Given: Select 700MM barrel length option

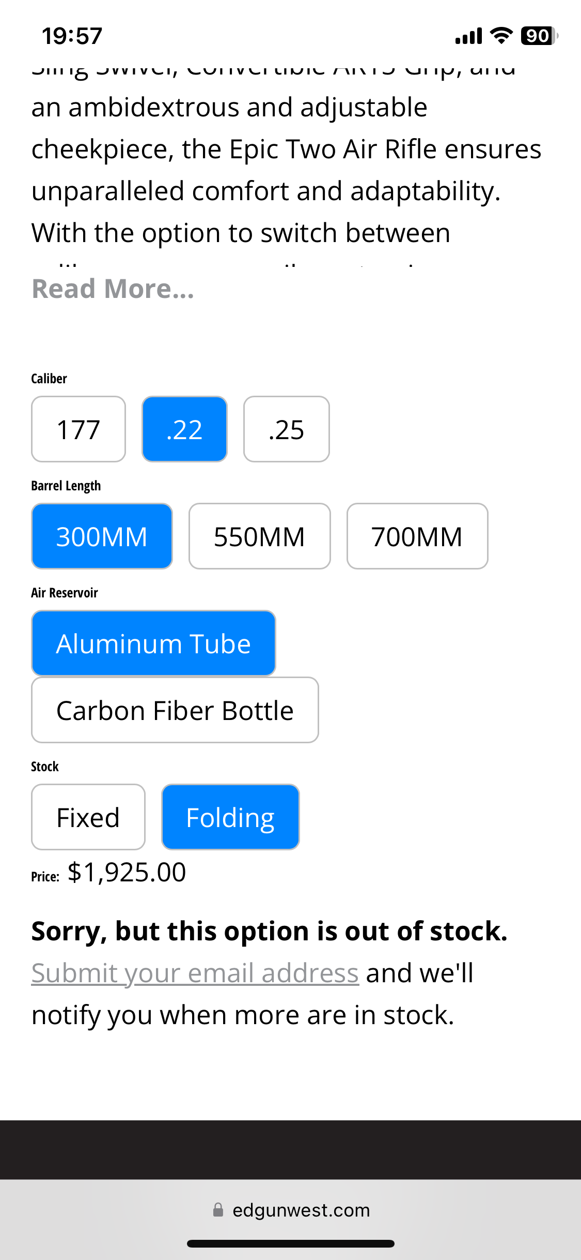Looking at the screenshot, I should [417, 536].
